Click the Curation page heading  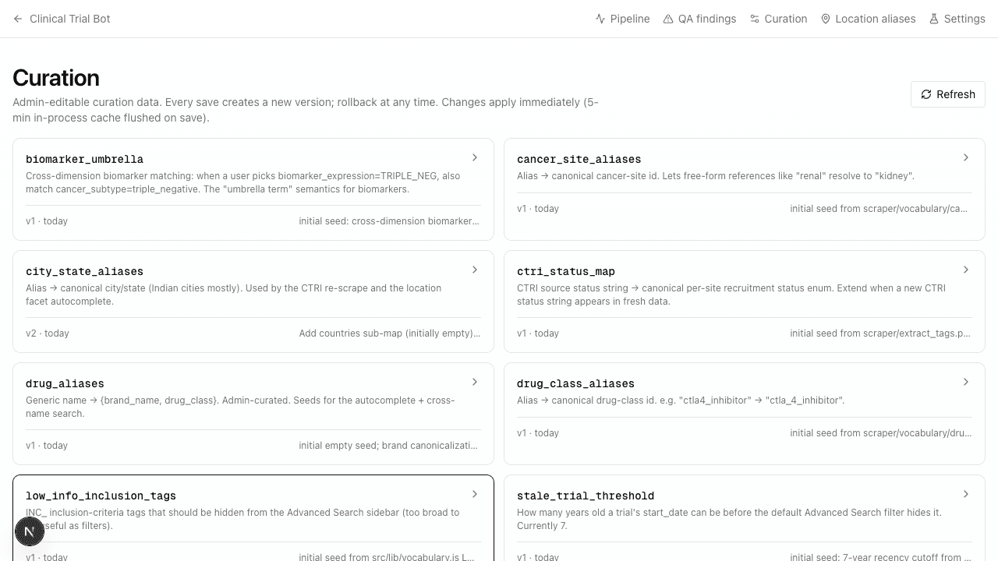pyautogui.click(x=56, y=78)
